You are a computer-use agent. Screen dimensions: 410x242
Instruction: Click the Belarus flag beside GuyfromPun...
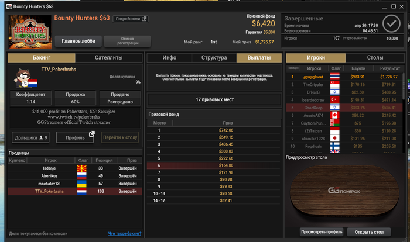click(x=335, y=123)
